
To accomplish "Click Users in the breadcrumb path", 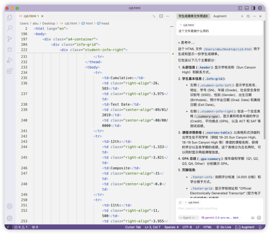I will 24,23.
